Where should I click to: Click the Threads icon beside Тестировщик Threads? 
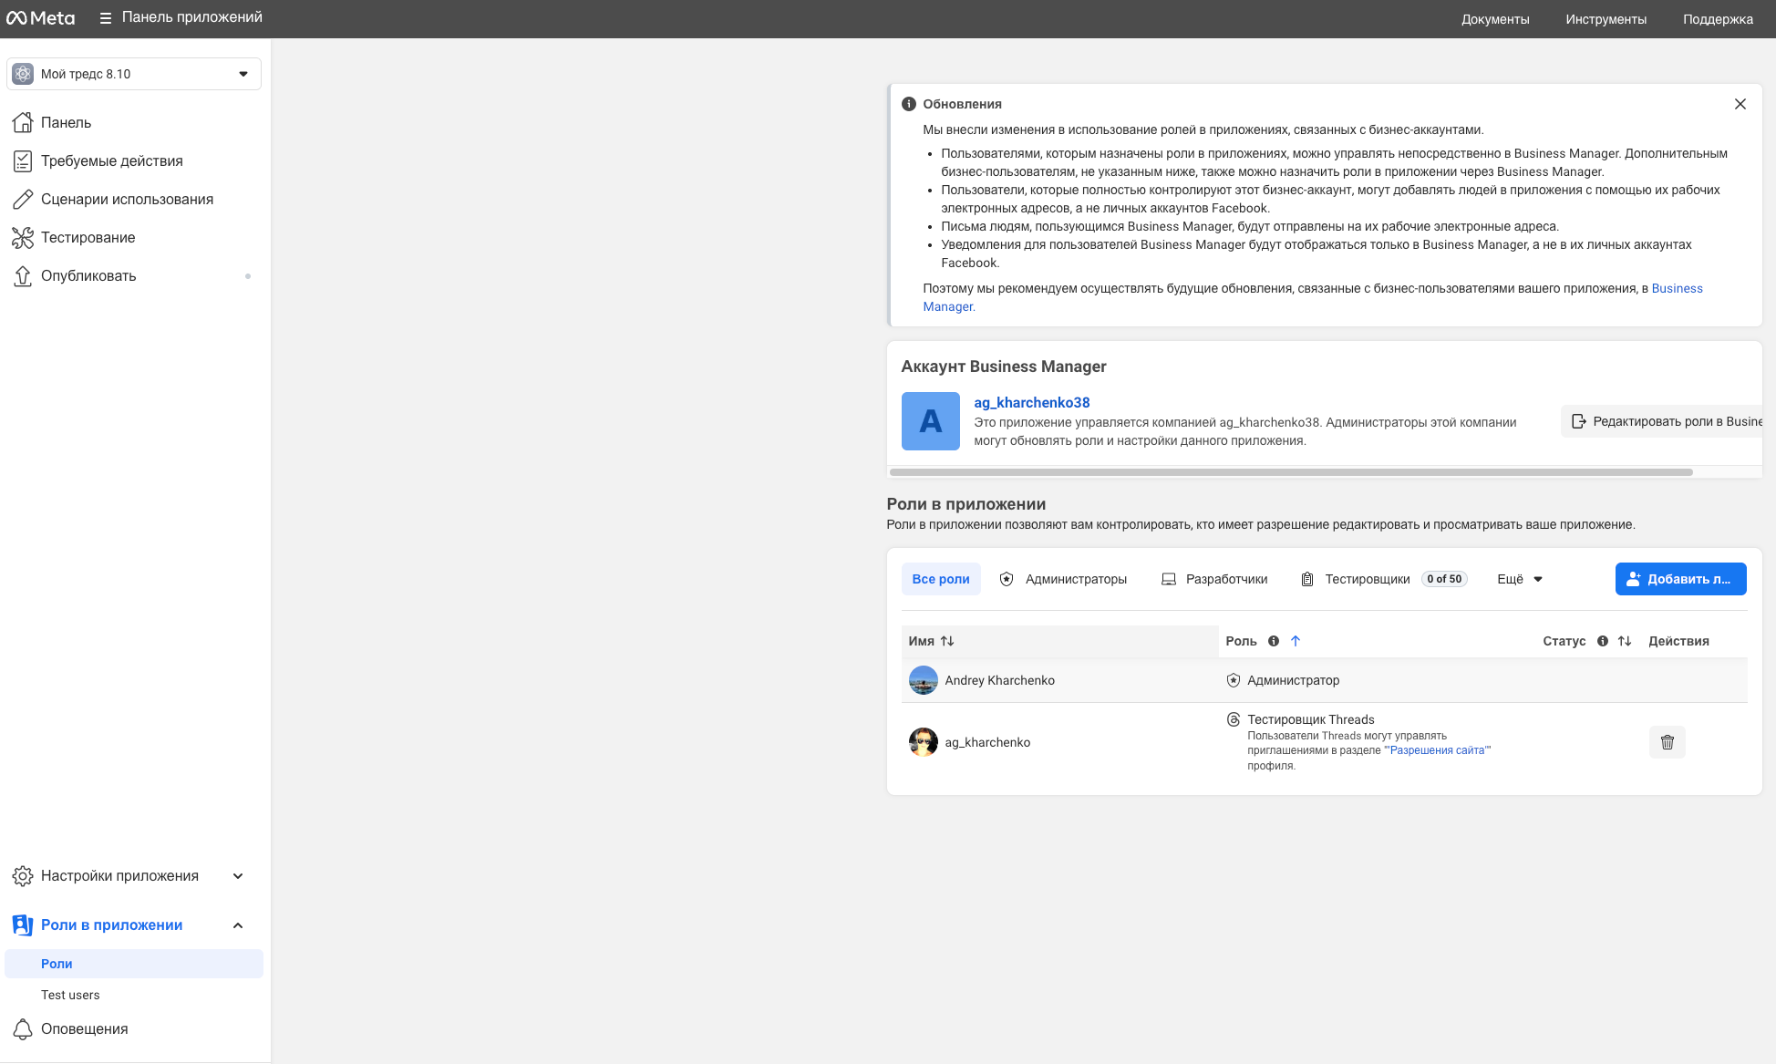1233,719
